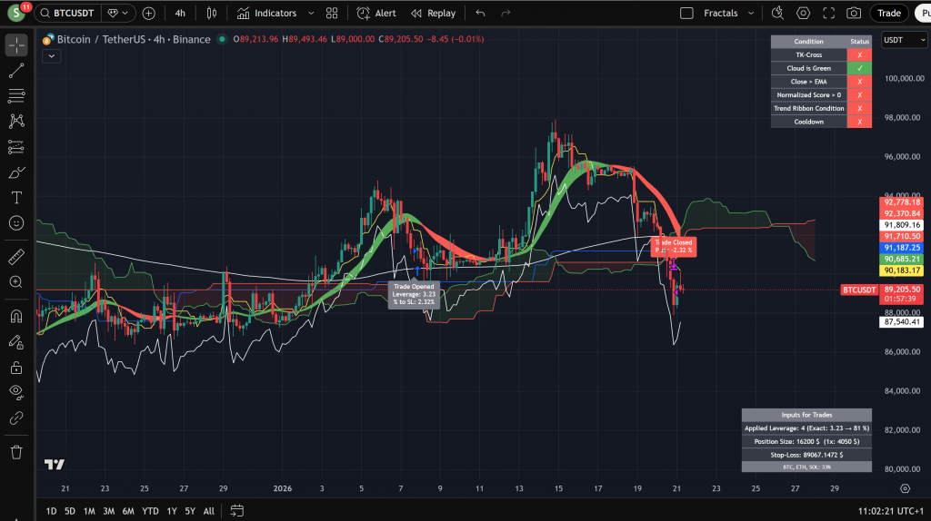The height and width of the screenshot is (521, 931).
Task: Click the BTCUSDT symbol search field
Action: pos(71,14)
